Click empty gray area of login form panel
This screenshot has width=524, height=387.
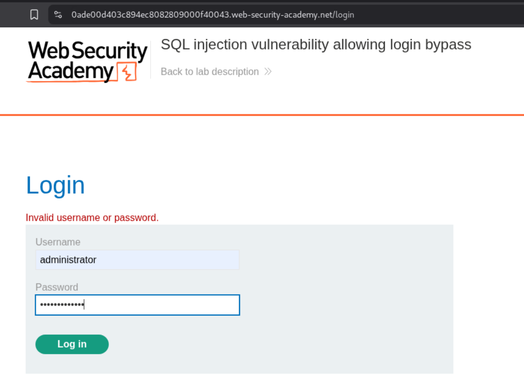pos(342,303)
